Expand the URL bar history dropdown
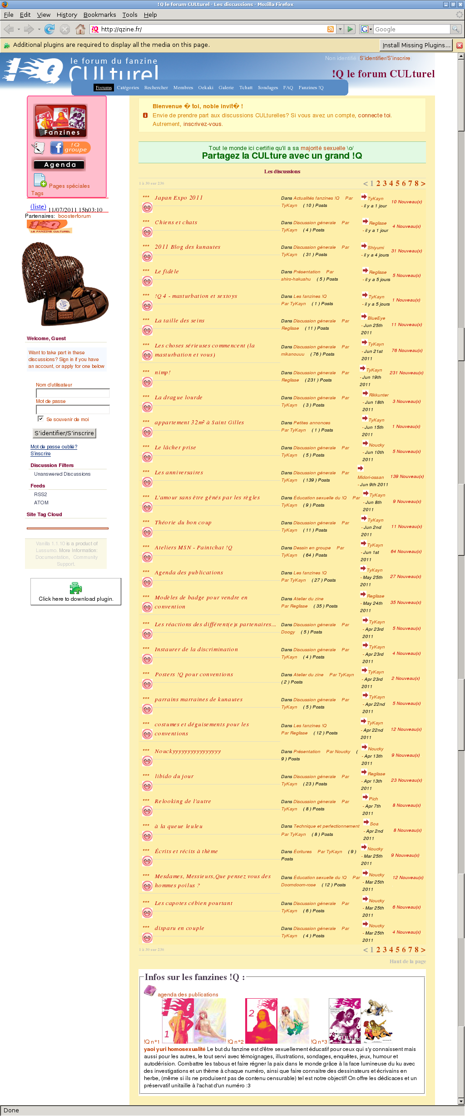This screenshot has height=1116, width=465. (x=340, y=29)
